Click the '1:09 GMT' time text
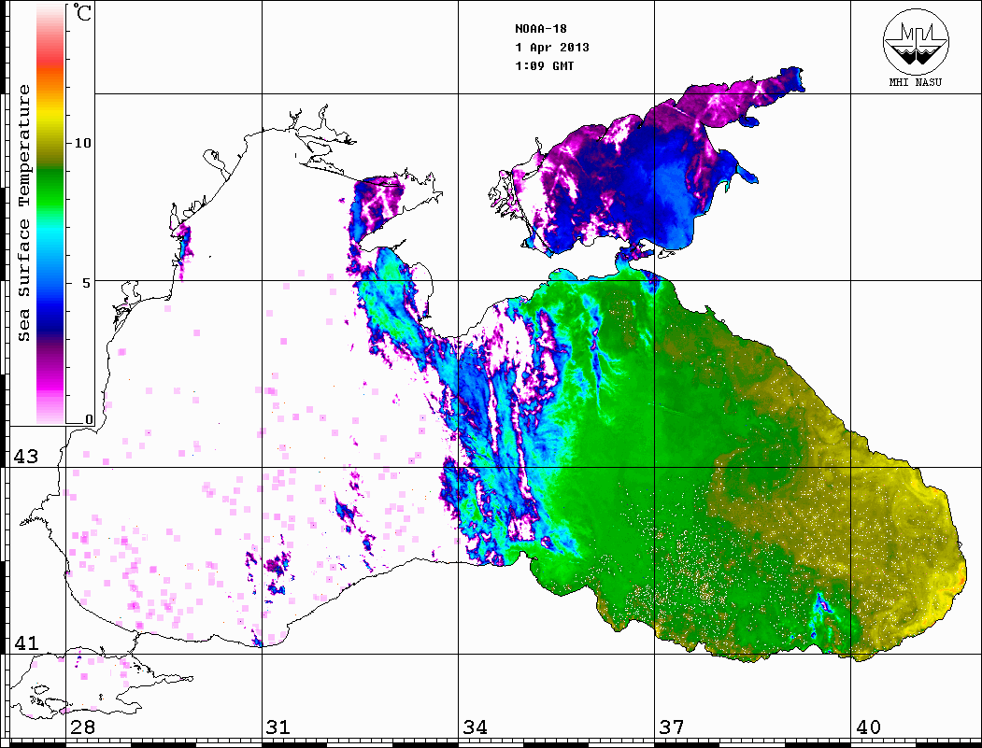This screenshot has width=982, height=748. coord(544,65)
